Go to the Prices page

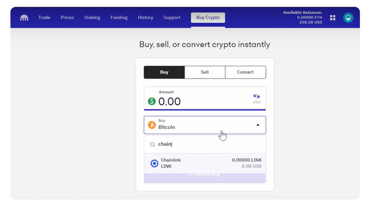[x=67, y=17]
